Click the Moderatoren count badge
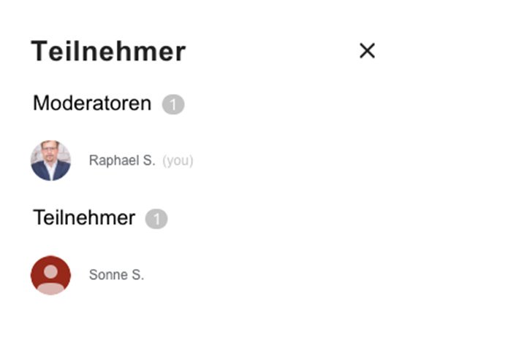Screen dimensions: 516x353 click(x=173, y=105)
